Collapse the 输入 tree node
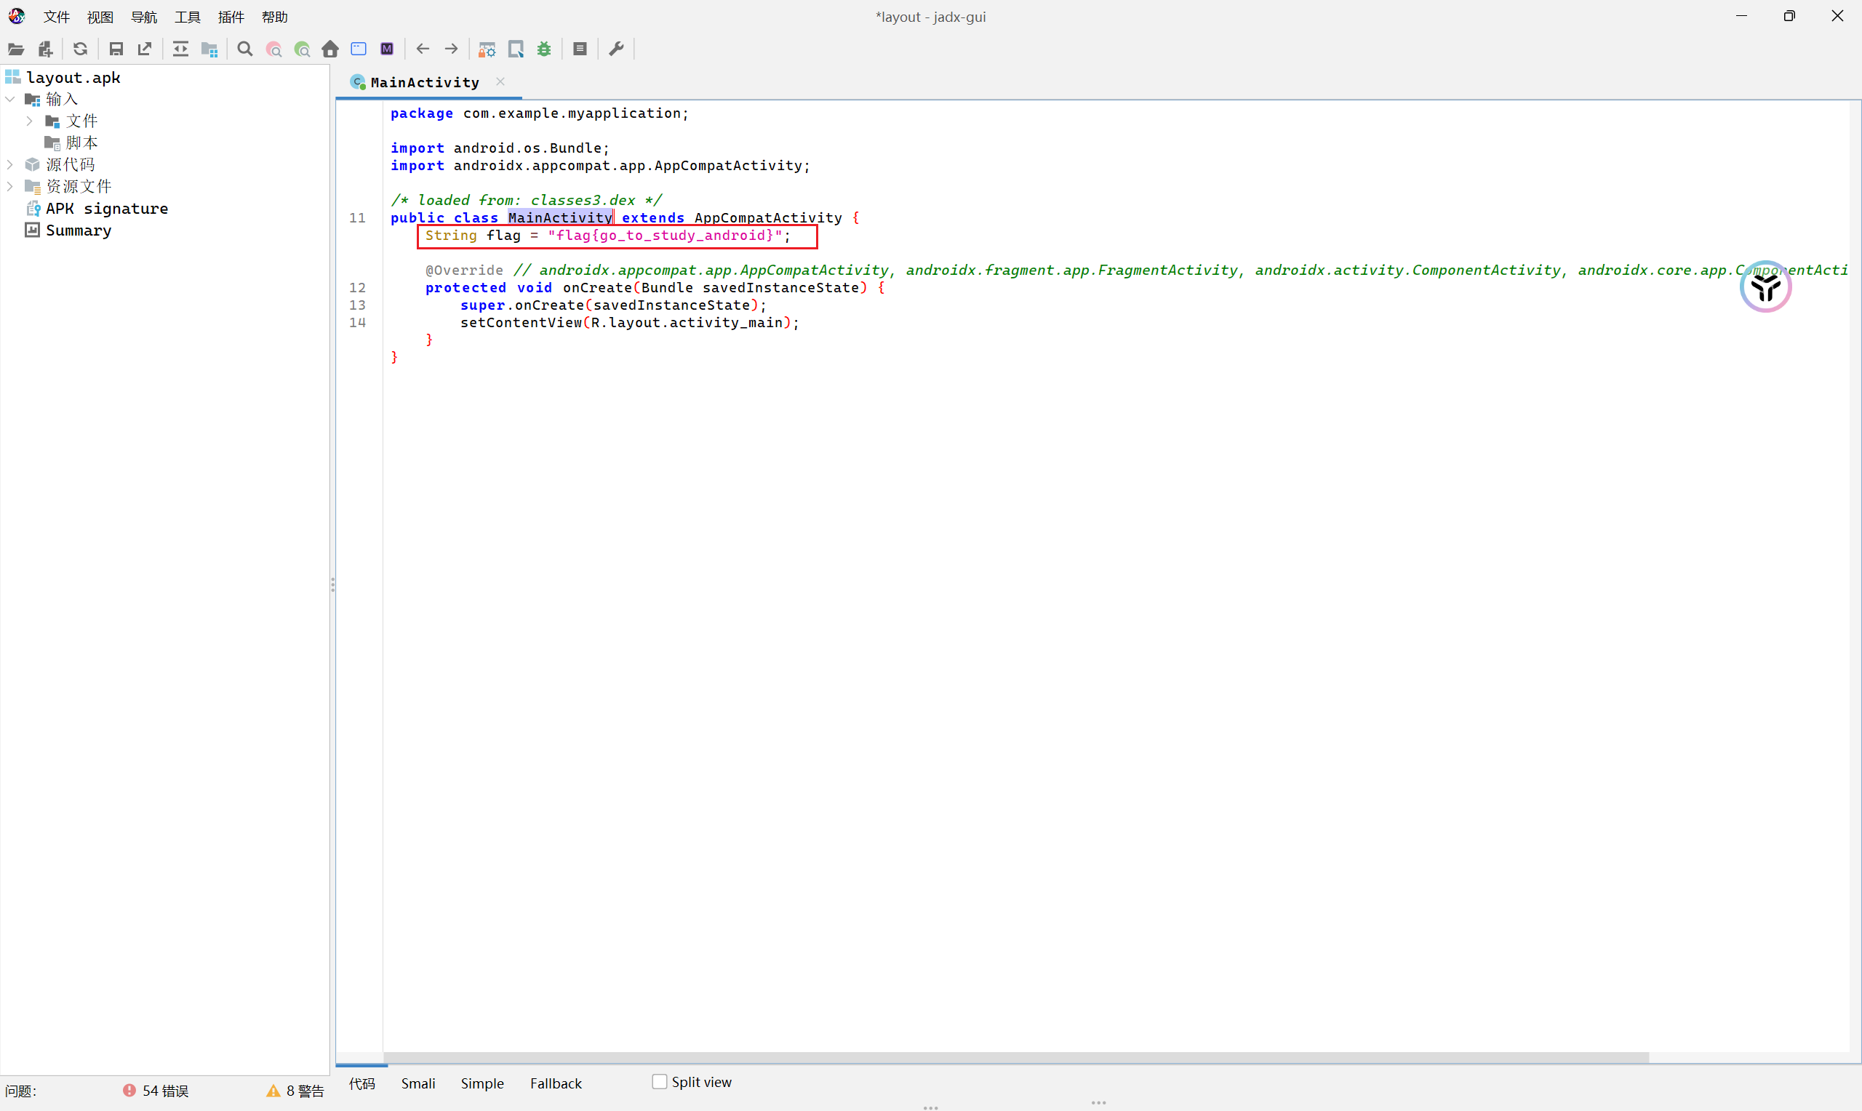1862x1111 pixels. (x=9, y=99)
